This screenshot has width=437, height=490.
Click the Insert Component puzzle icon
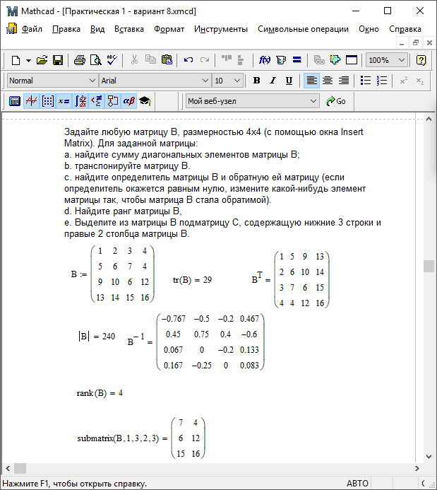(x=335, y=60)
